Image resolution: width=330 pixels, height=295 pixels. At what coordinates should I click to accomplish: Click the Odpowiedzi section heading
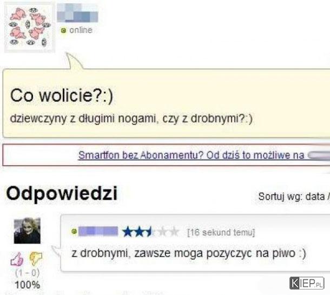click(62, 193)
